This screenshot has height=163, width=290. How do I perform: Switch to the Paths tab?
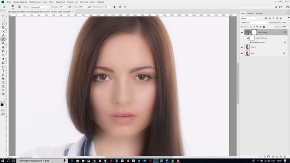point(259,14)
